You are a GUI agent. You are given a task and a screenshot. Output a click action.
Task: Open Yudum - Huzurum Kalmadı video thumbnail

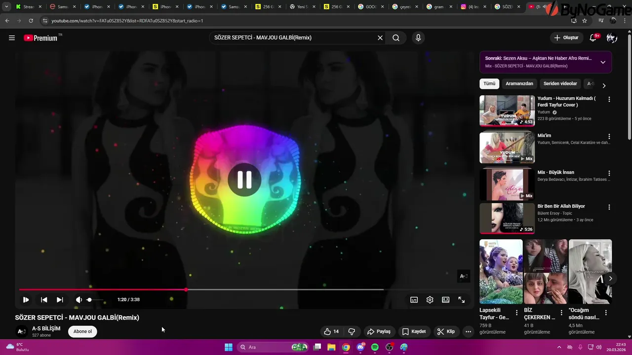tap(507, 111)
